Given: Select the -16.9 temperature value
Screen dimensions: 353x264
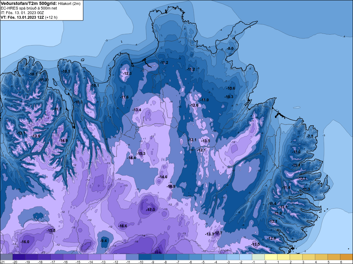Looking at the screenshot, I should pos(171,186).
